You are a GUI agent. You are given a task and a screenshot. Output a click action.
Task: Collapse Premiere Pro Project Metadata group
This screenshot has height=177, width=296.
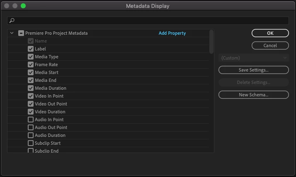pyautogui.click(x=12, y=33)
